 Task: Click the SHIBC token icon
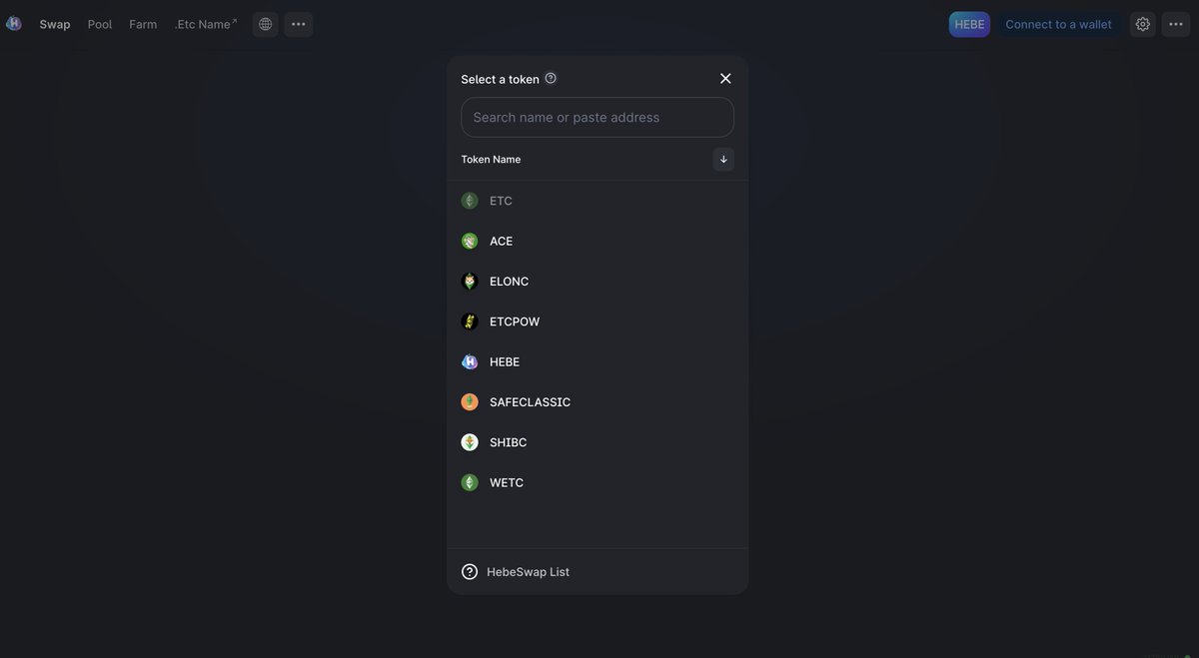pyautogui.click(x=470, y=442)
